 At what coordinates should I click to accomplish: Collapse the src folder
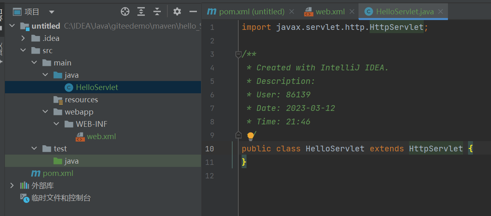coord(23,51)
